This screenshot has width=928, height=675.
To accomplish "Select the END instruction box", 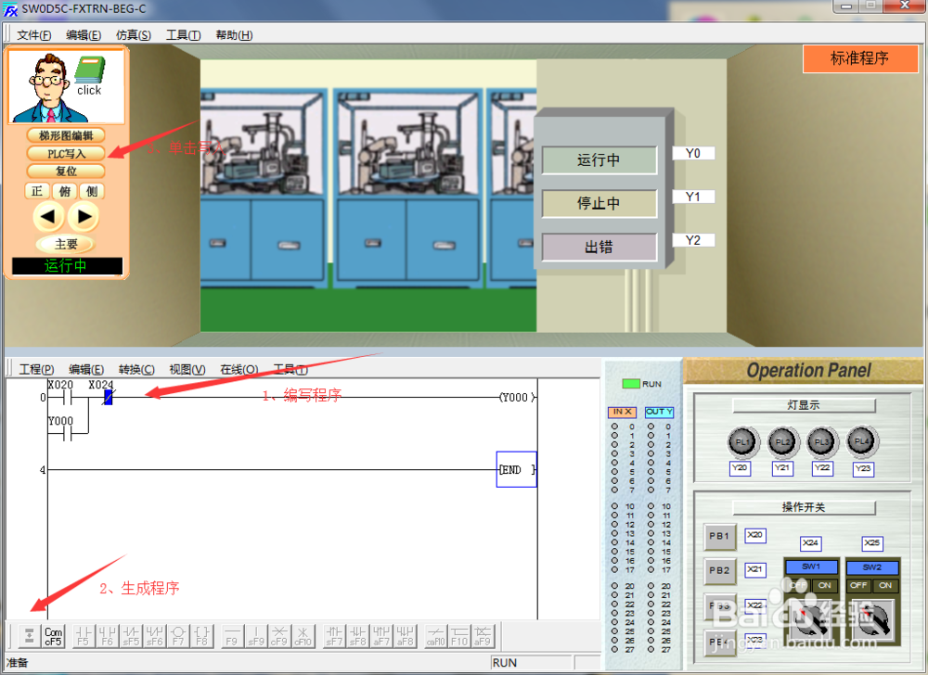I will 517,470.
